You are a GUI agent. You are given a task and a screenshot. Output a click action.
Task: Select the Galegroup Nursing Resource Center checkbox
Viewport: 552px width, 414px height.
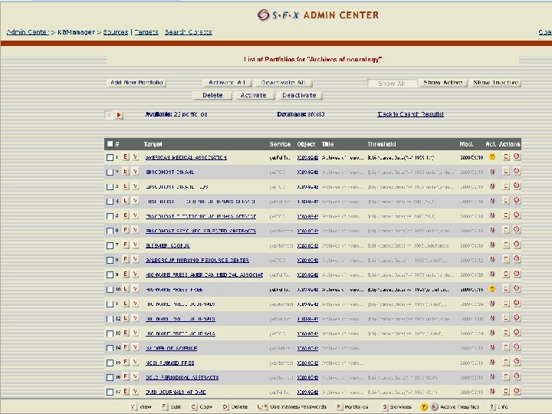pos(110,260)
